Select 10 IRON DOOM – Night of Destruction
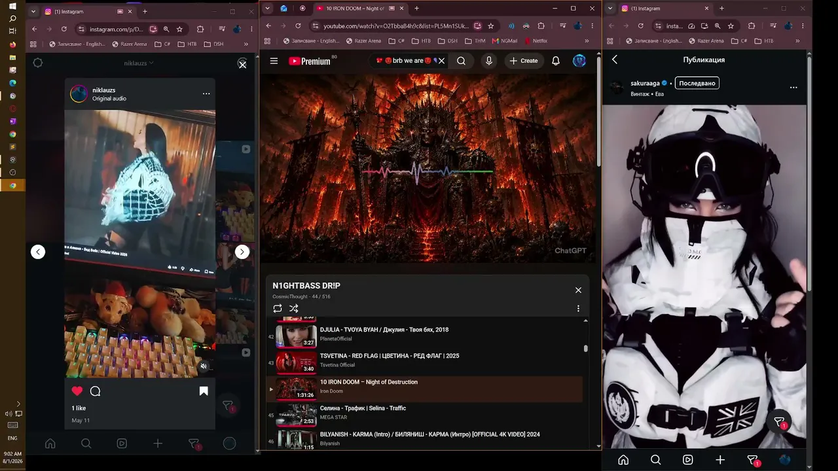This screenshot has height=471, width=838. 424,389
